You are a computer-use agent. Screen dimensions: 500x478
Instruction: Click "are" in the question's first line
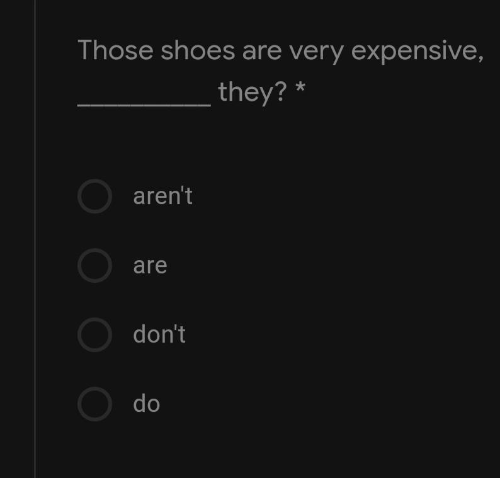point(262,52)
